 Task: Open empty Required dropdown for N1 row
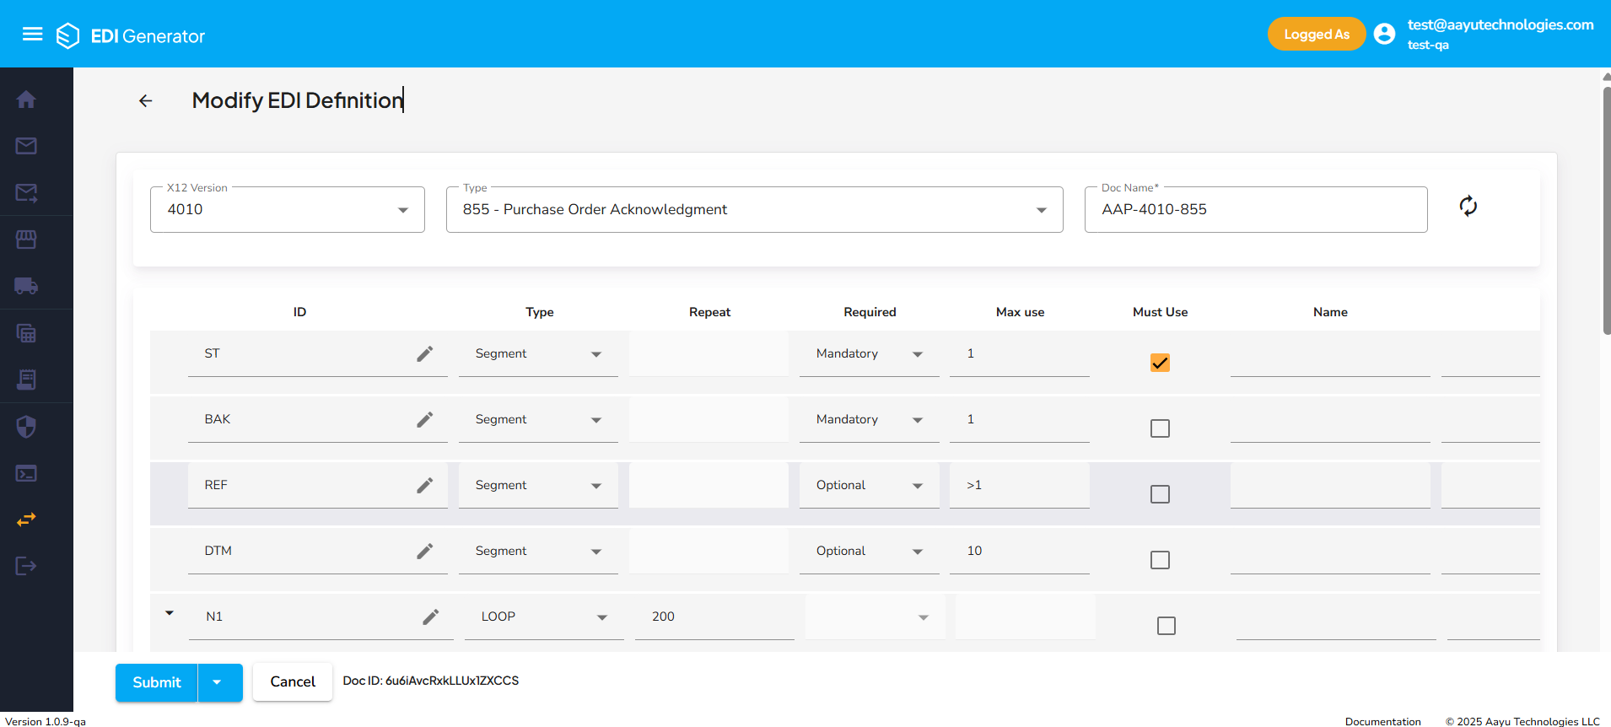pyautogui.click(x=876, y=617)
